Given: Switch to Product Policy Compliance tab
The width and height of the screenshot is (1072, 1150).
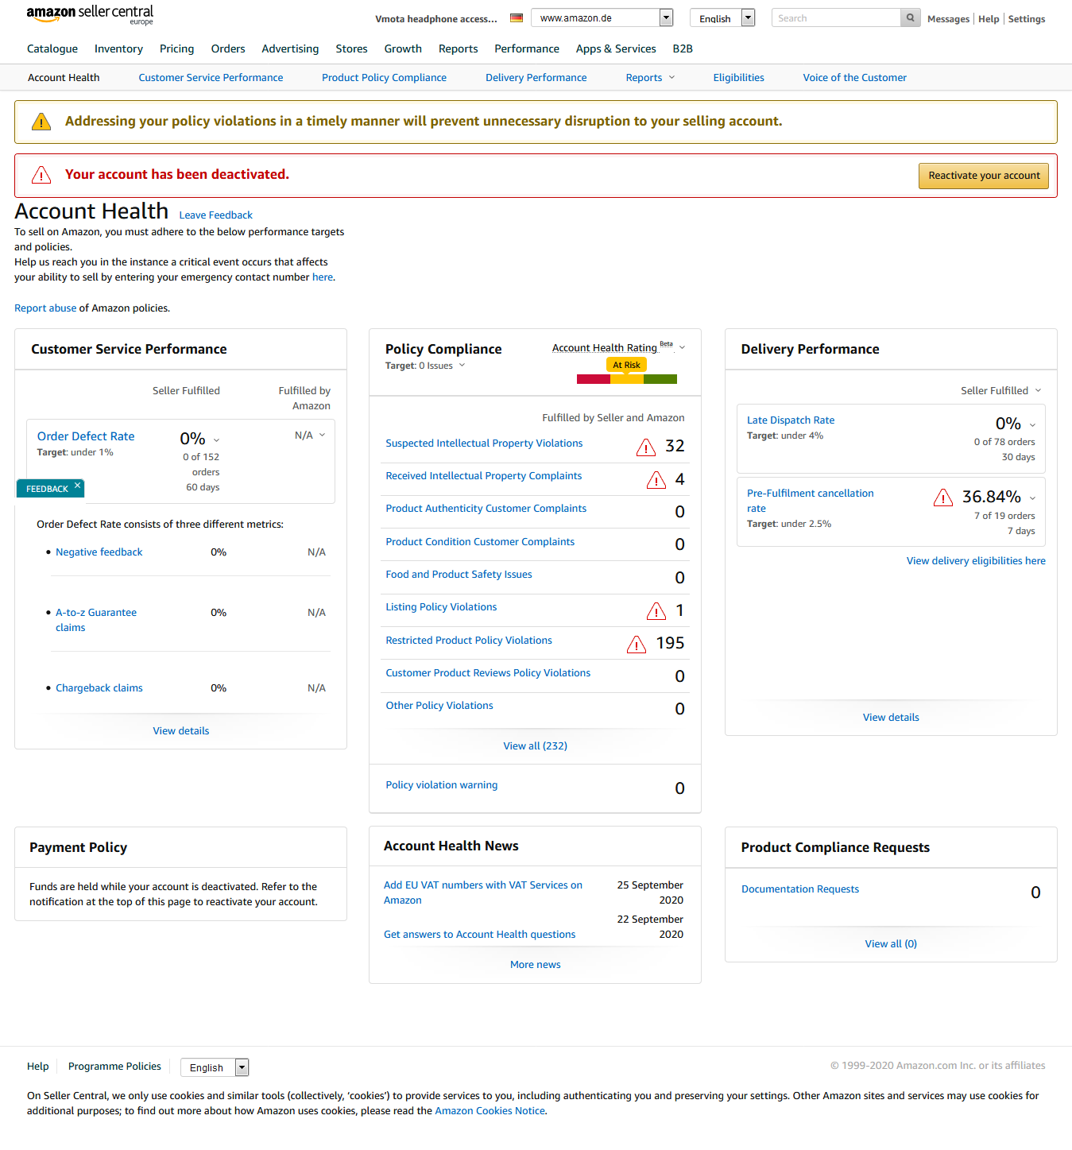Looking at the screenshot, I should click(x=384, y=78).
